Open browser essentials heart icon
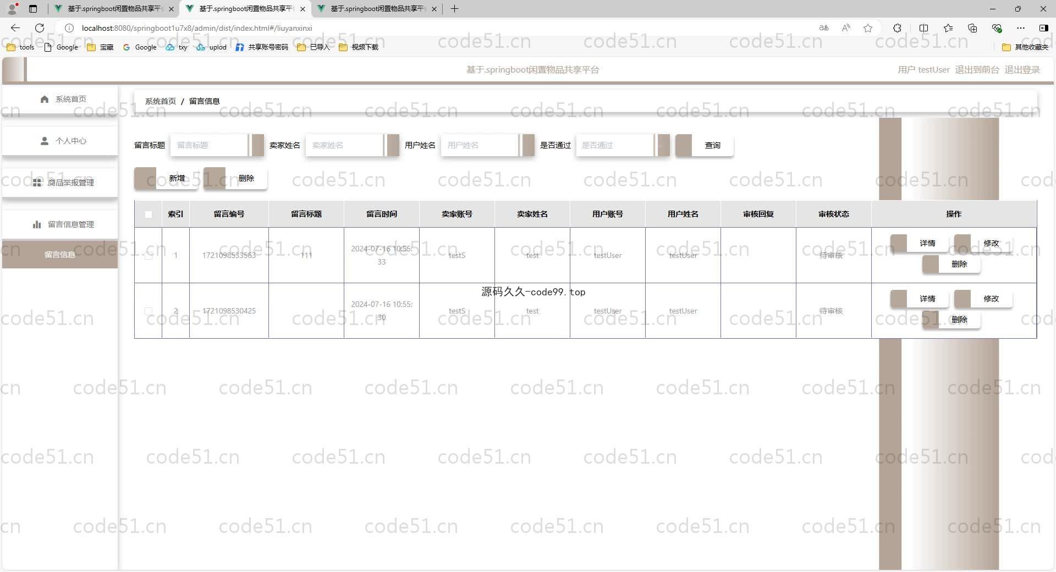This screenshot has width=1056, height=572. (x=997, y=28)
